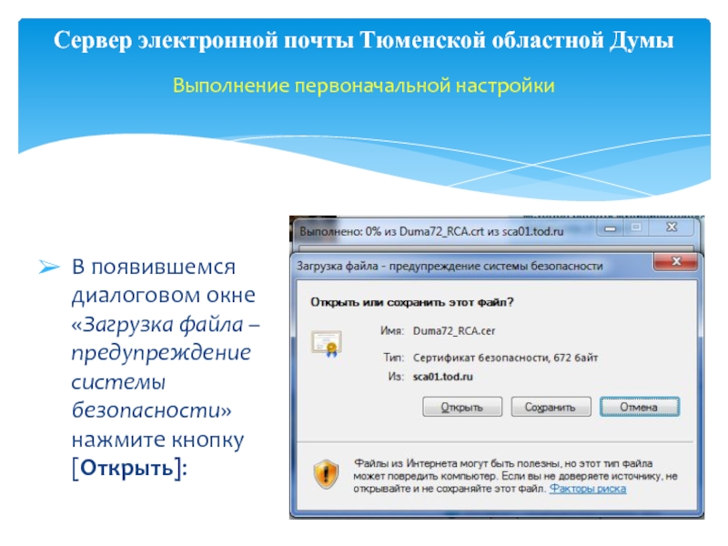Click the 'Выполнено: 0% из Duma72_RCA.crt' title
The width and height of the screenshot is (728, 546).
pos(431,231)
